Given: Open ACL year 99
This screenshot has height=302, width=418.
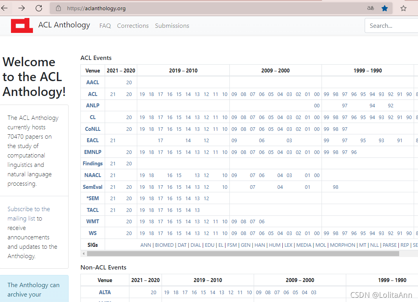Looking at the screenshot, I should 326,94.
